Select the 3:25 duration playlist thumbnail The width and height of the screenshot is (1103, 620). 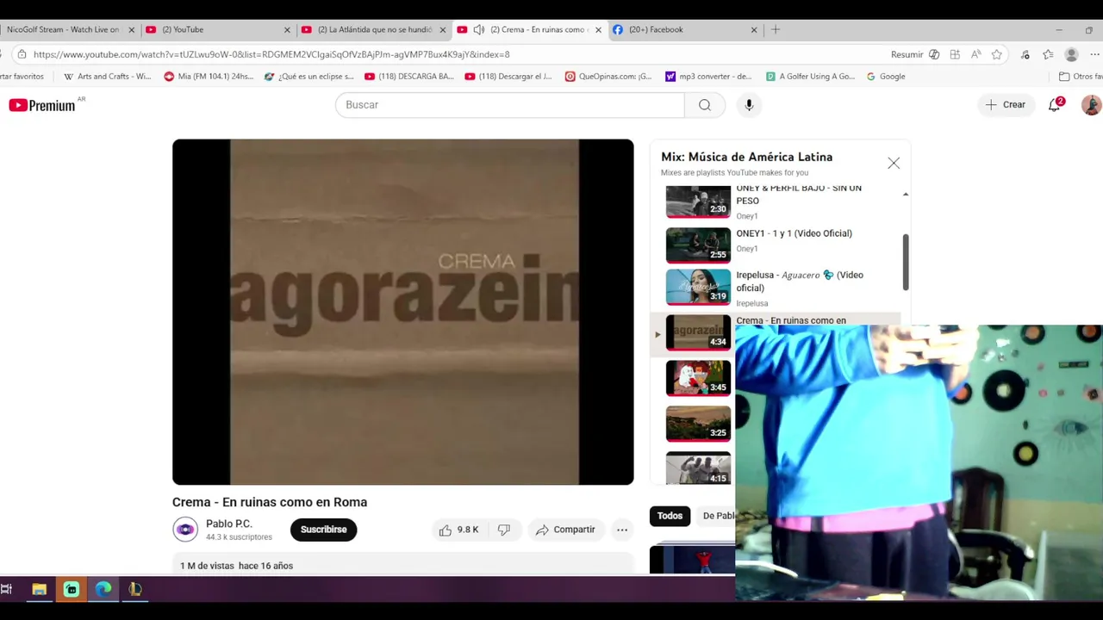698,423
